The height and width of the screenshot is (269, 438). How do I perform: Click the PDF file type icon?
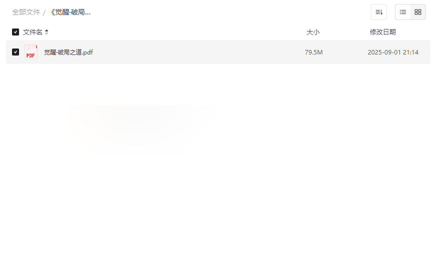pos(31,52)
